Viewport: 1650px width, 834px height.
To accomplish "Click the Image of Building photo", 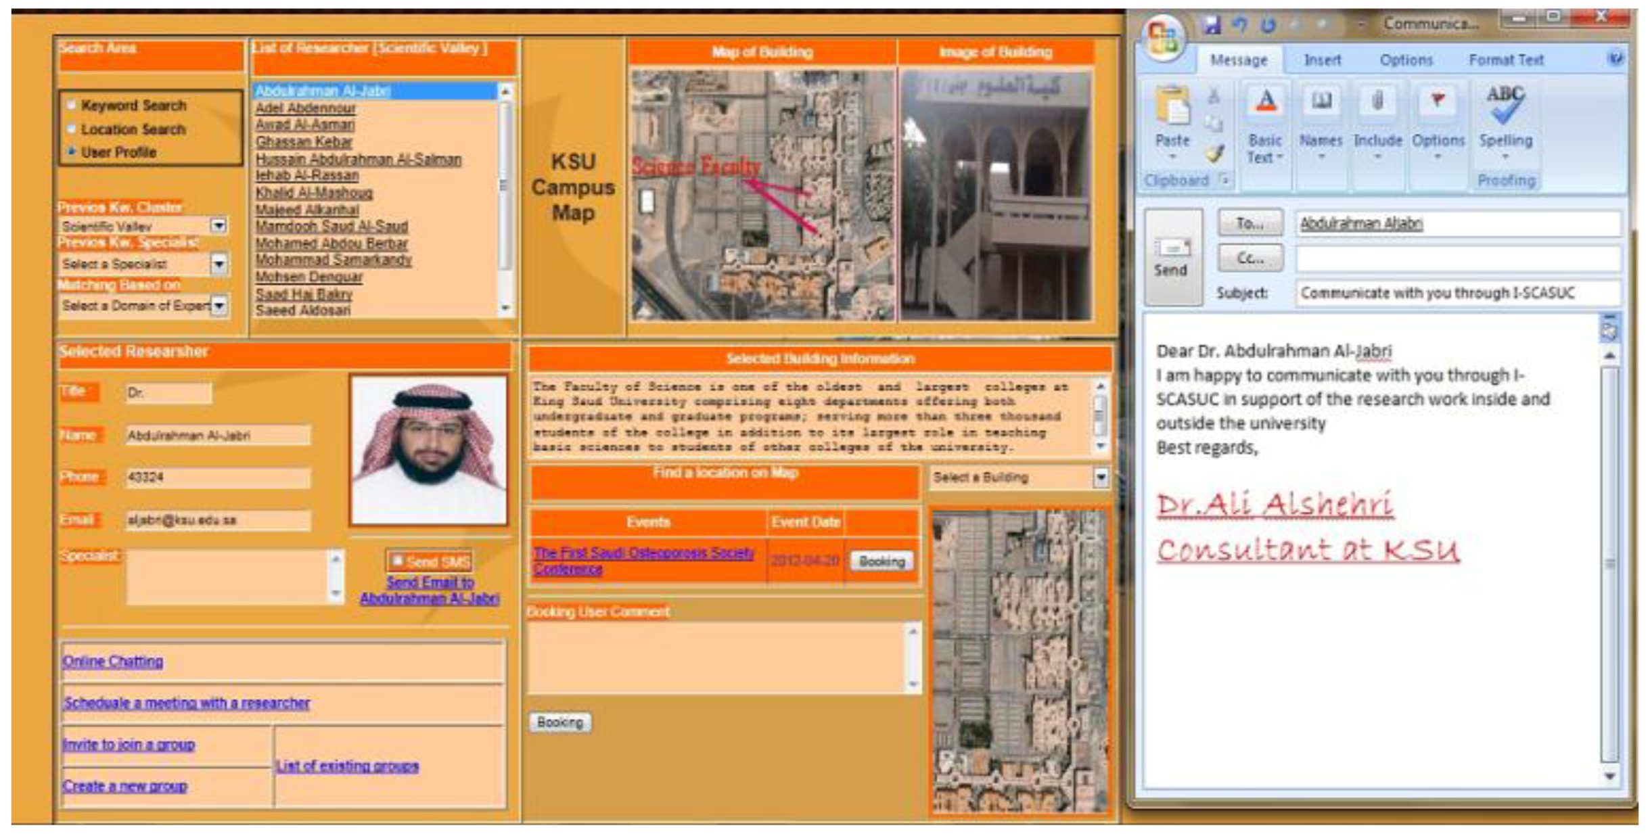I will (994, 195).
